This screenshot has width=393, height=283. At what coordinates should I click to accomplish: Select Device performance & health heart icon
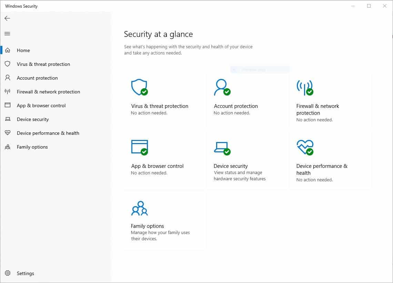tap(305, 147)
